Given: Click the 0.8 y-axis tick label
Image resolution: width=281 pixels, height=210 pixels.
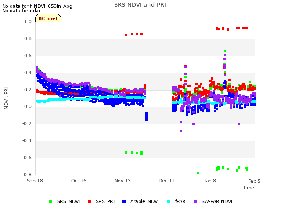Looking at the screenshot, I should 28,39.
